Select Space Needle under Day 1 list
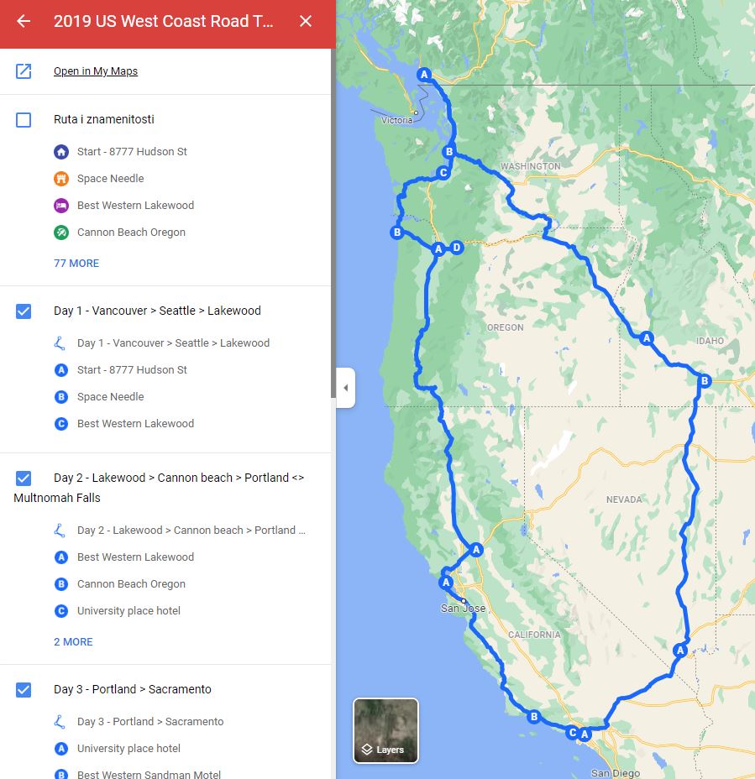The width and height of the screenshot is (755, 779). coord(110,396)
